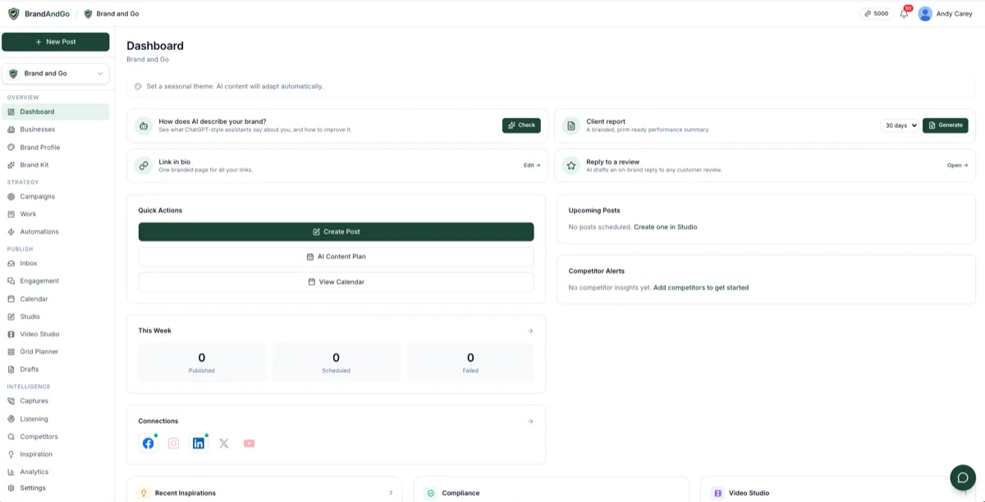Open the 30 days period dropdown
The width and height of the screenshot is (985, 502).
900,125
